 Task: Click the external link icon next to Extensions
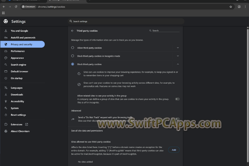point(27,124)
